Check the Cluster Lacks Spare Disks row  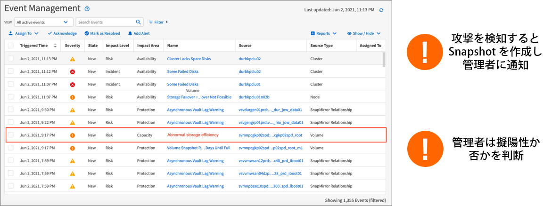11,59
